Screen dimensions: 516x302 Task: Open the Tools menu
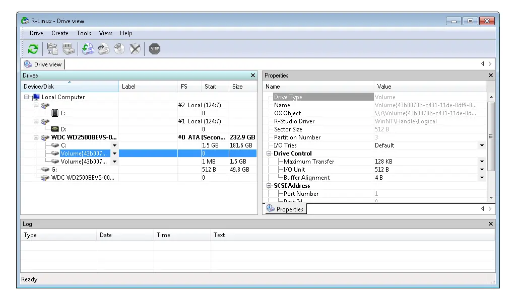(x=84, y=33)
